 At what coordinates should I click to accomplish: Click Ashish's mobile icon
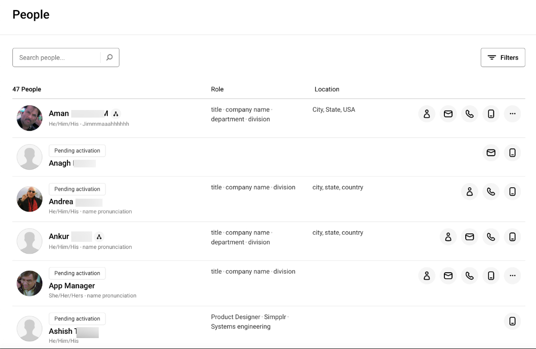(x=512, y=321)
